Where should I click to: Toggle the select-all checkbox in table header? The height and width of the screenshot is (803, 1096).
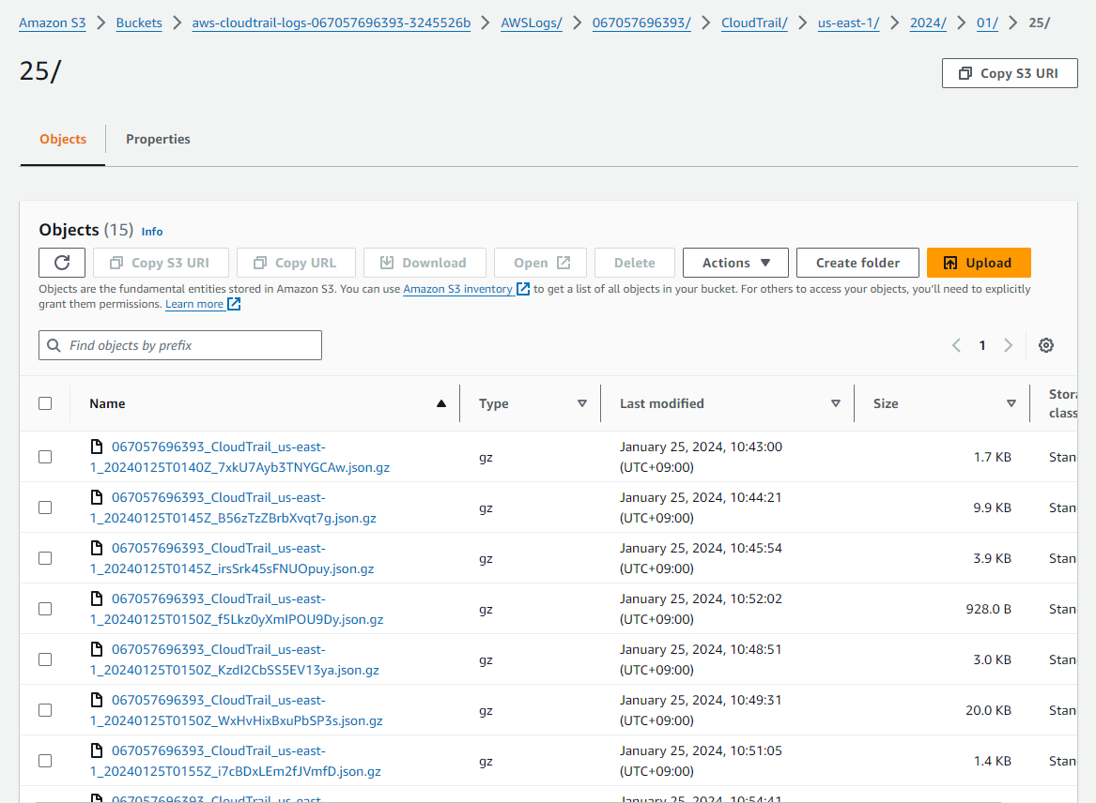coord(45,403)
